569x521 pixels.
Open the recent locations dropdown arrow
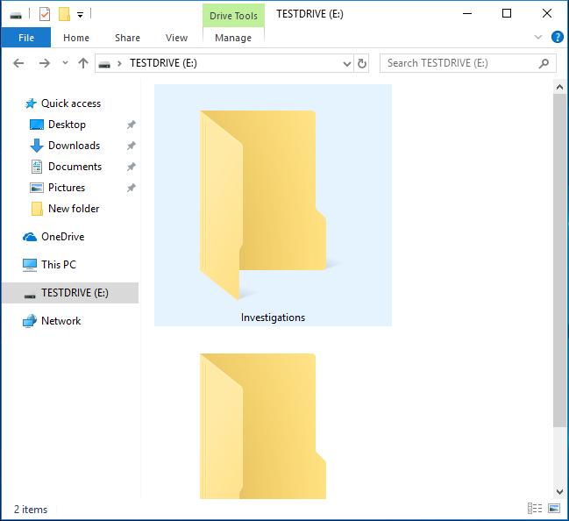(66, 63)
